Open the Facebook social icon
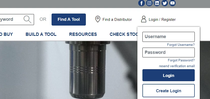The image size is (210, 99). (141, 3)
